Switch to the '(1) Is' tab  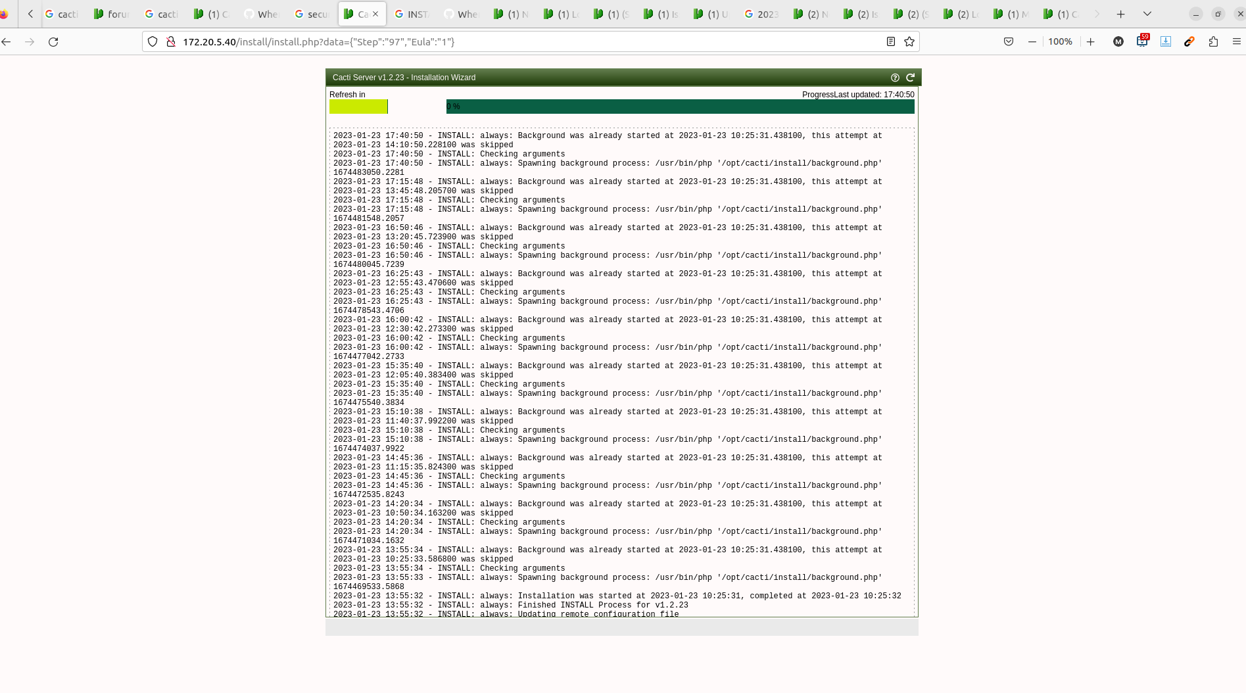[662, 14]
